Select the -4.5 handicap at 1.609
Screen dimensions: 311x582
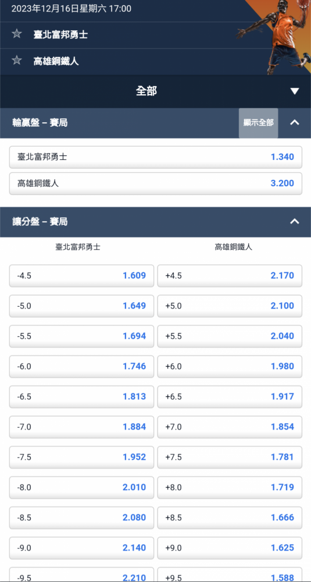81,275
